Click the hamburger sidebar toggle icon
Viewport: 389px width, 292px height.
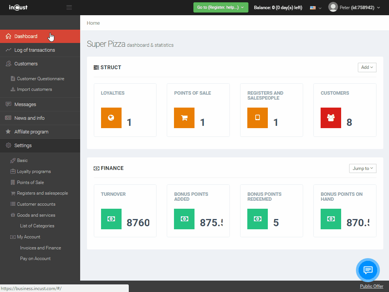[x=69, y=8]
